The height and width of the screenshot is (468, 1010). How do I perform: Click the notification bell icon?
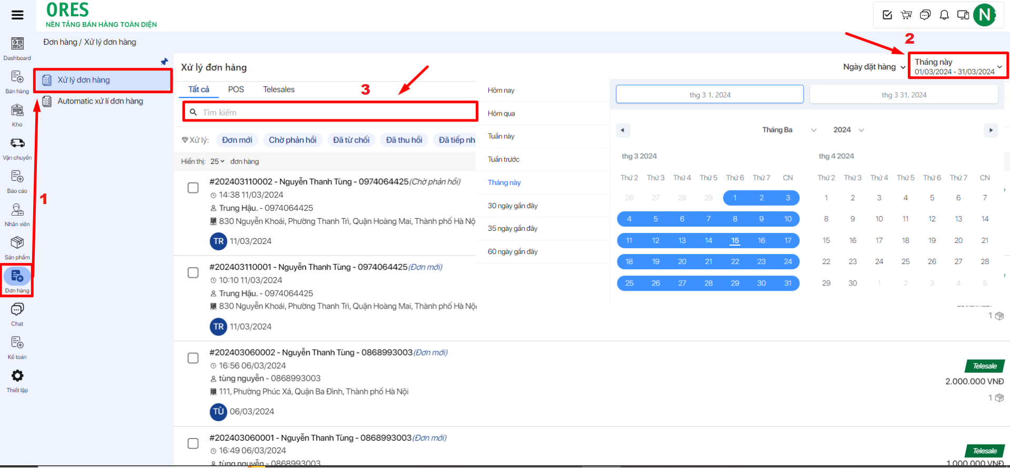click(944, 15)
